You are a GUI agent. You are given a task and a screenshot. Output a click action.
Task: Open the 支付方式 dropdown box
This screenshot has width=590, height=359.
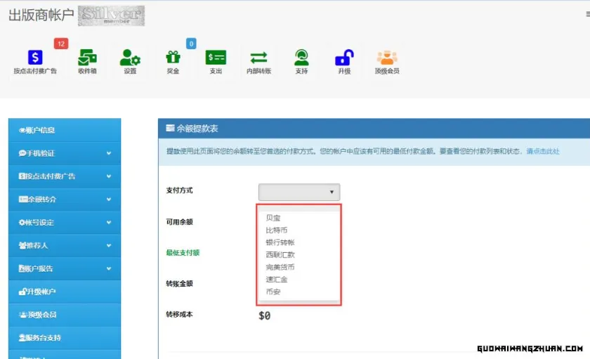point(299,192)
